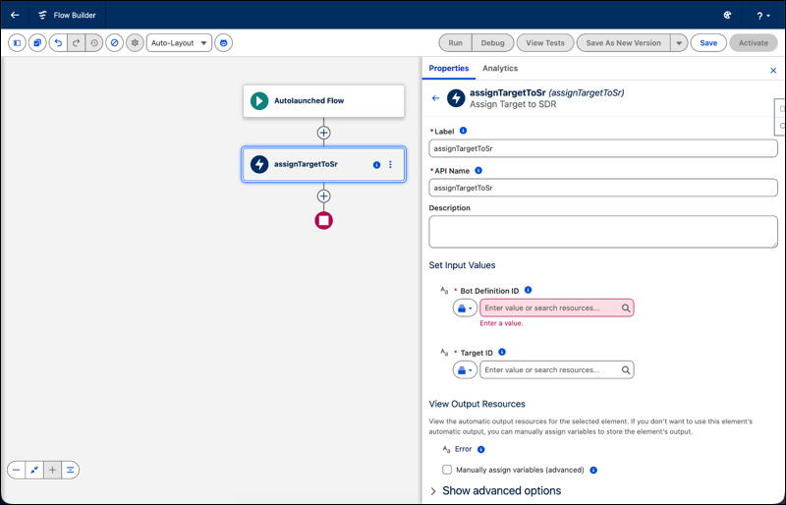Go back with the panel's left arrow
This screenshot has width=786, height=505.
[x=435, y=98]
